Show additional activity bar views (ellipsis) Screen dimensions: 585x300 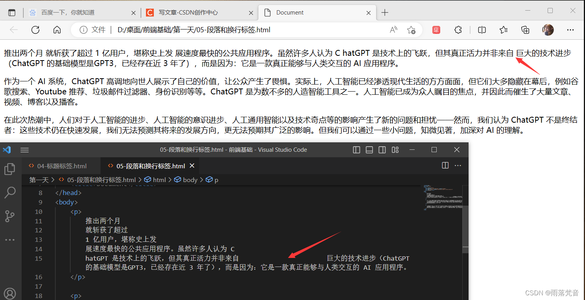coord(9,239)
